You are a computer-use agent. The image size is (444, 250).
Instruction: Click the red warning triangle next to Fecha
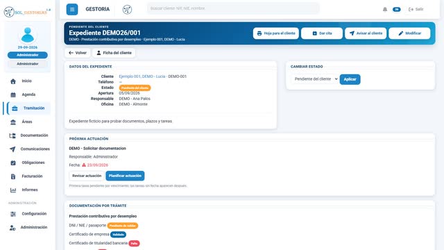[x=84, y=165]
